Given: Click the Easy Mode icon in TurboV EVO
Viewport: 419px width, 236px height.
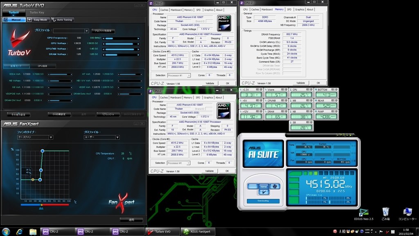Looking at the screenshot, I should pyautogui.click(x=29, y=20).
